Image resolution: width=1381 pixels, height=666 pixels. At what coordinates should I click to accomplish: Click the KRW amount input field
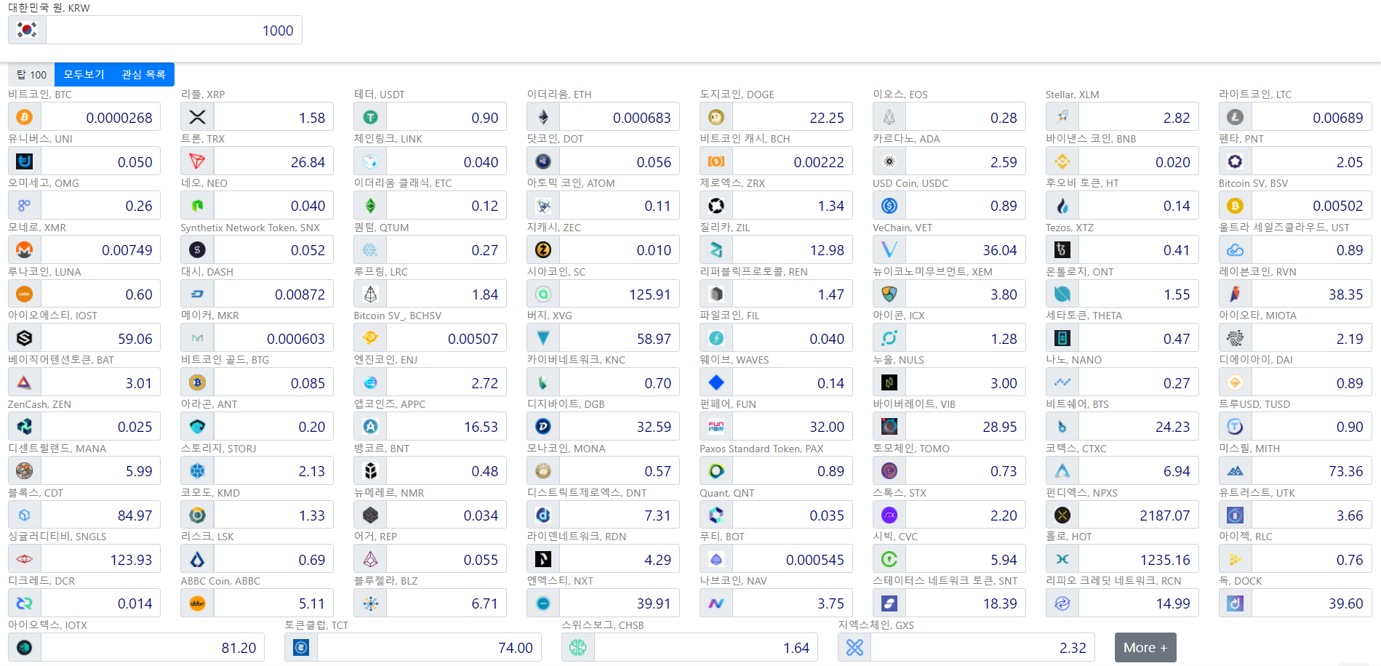[x=174, y=31]
